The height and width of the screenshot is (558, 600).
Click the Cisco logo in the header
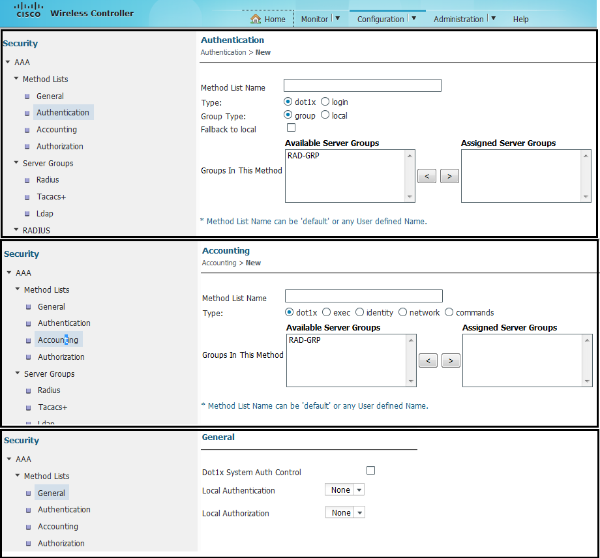[28, 10]
